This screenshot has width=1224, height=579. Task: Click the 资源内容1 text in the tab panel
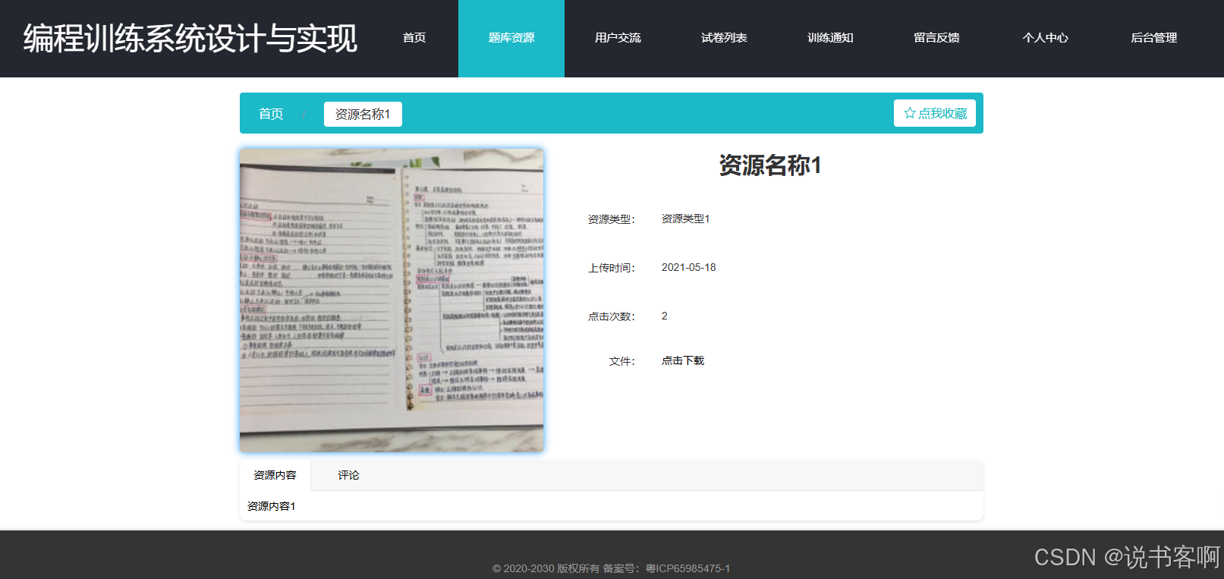tap(271, 506)
